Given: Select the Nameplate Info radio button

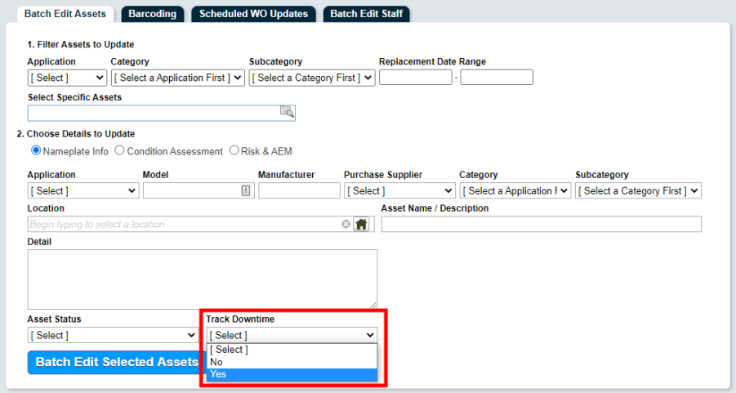Looking at the screenshot, I should point(36,150).
